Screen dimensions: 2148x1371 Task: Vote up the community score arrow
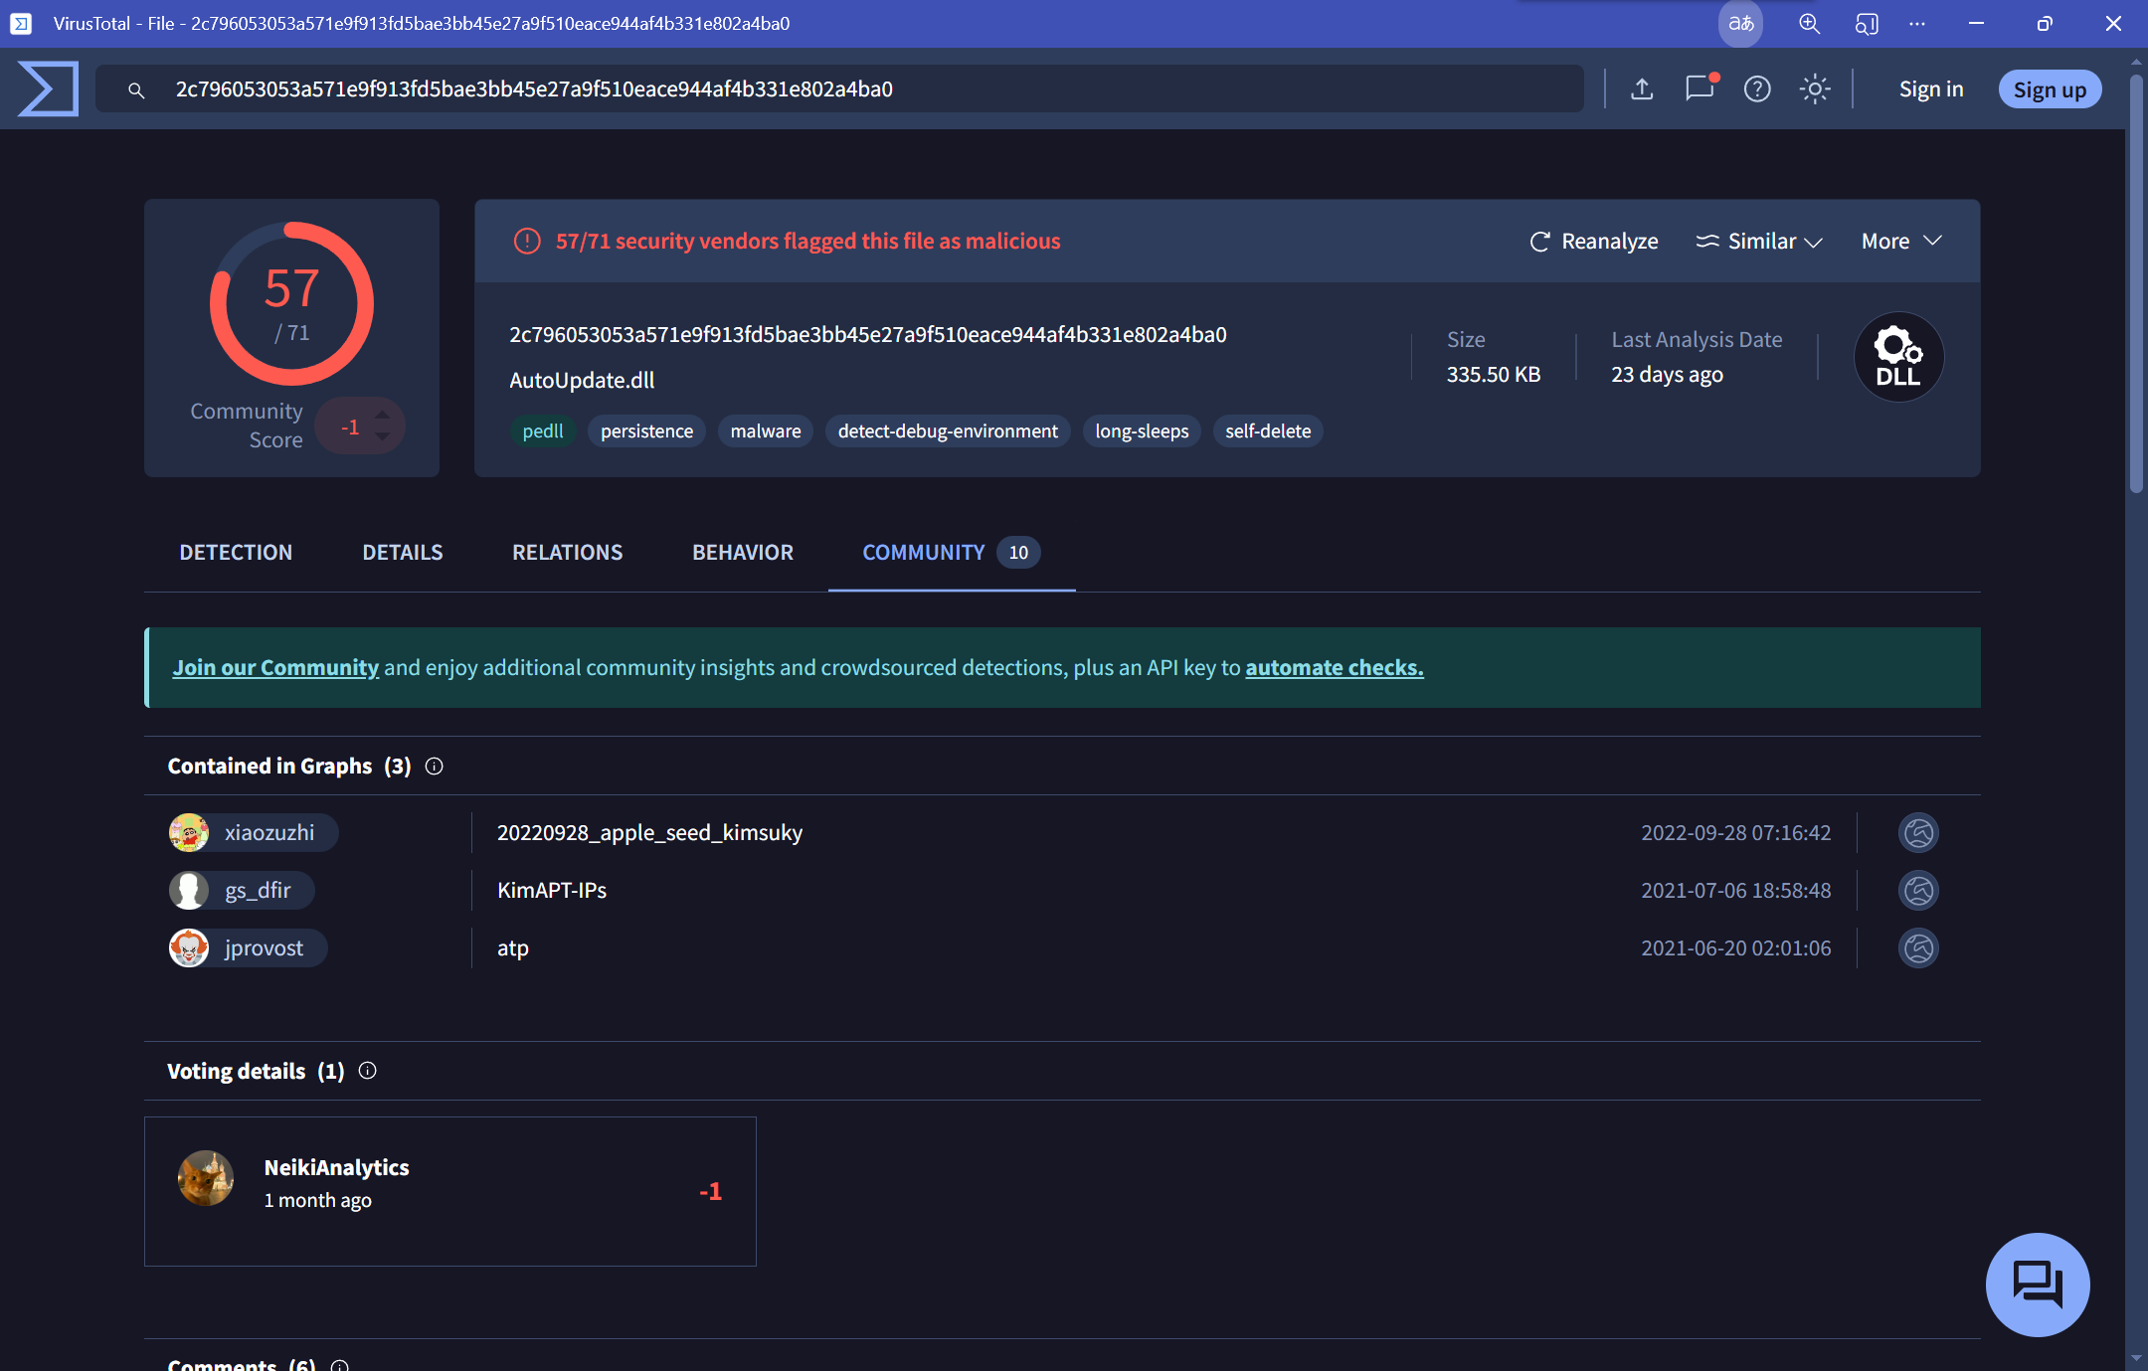coord(382,416)
